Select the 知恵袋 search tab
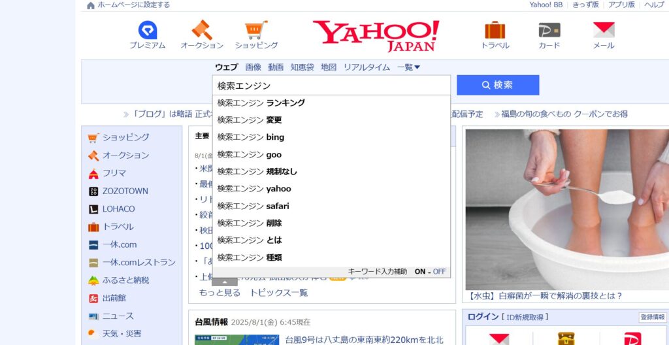Screen dimensions: 669x345 [x=302, y=67]
